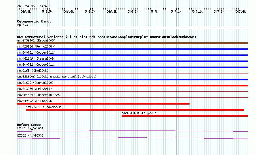The width and height of the screenshot is (256, 155).
Task: Click the Cytogenetic Bands track title
Action: (34, 21)
